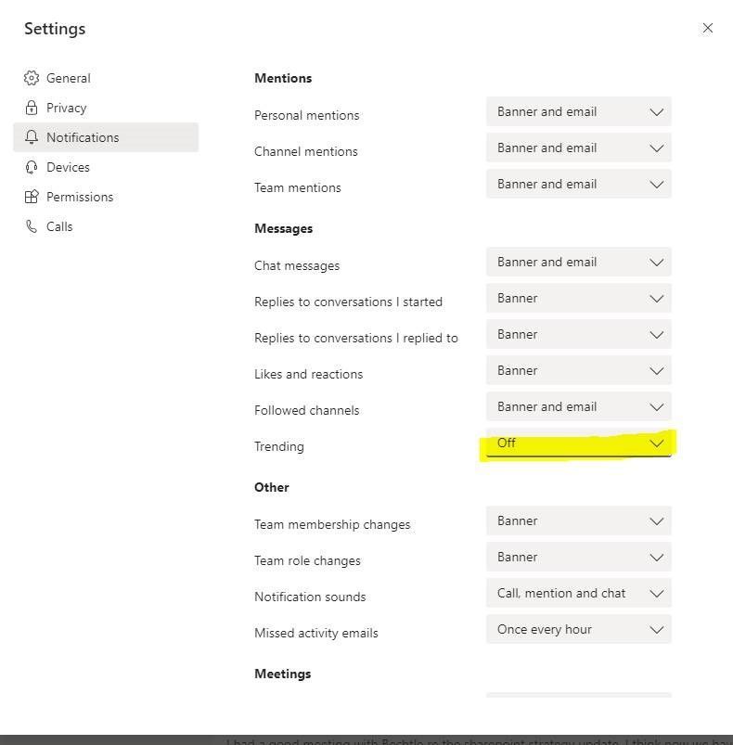Click the Followed channels label
The width and height of the screenshot is (733, 745).
pos(307,410)
